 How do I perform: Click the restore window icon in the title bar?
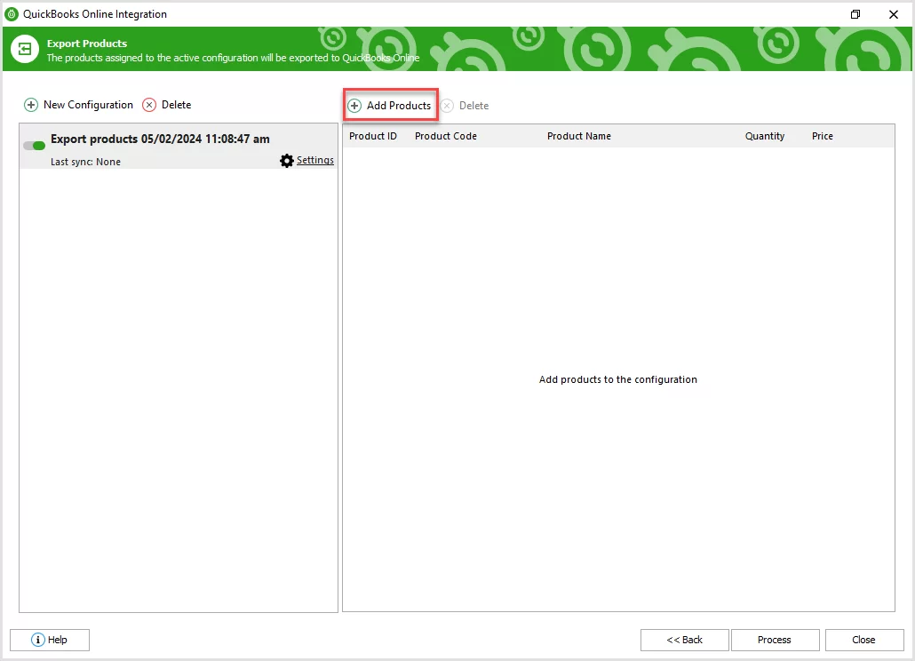coord(855,14)
